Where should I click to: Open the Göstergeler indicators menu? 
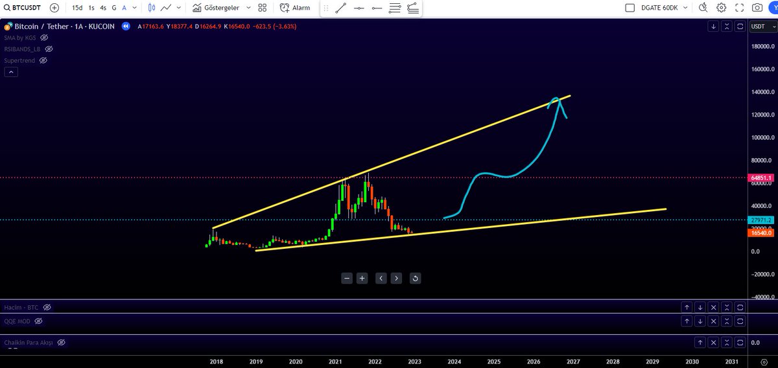tap(217, 8)
